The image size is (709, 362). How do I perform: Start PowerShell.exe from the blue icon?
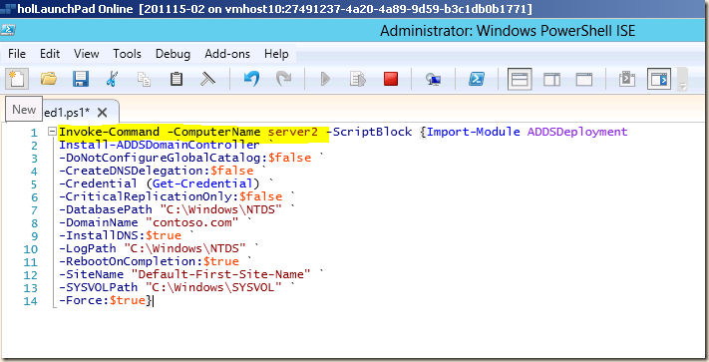476,80
